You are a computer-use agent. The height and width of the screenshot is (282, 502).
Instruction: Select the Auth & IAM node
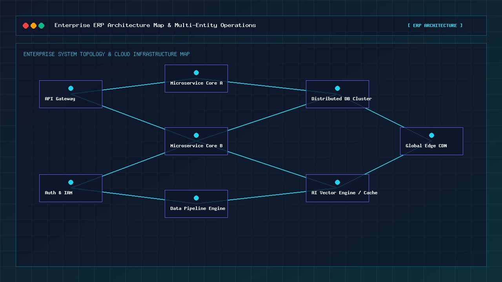point(71,188)
